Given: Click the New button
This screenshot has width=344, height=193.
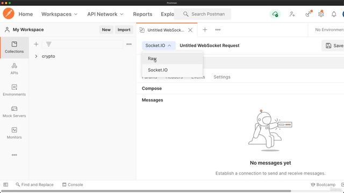Looking at the screenshot, I should 106,30.
